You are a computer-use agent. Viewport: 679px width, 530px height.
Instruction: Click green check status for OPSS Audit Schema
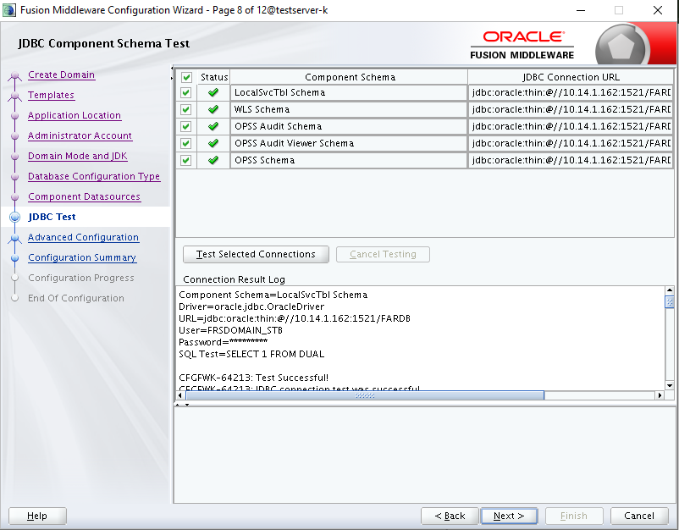tap(213, 126)
